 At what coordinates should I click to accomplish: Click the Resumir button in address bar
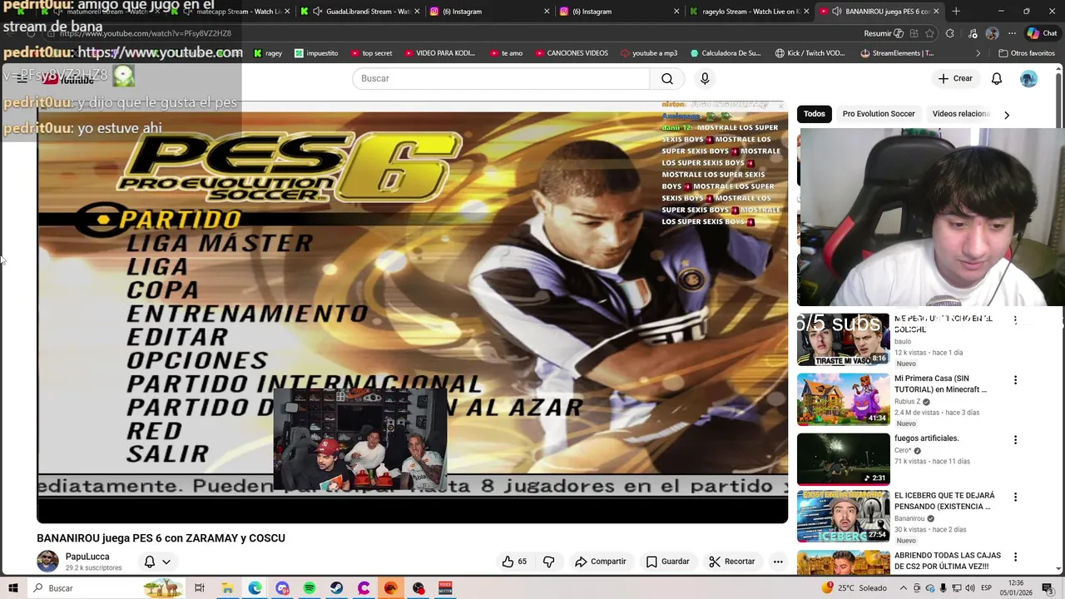884,33
